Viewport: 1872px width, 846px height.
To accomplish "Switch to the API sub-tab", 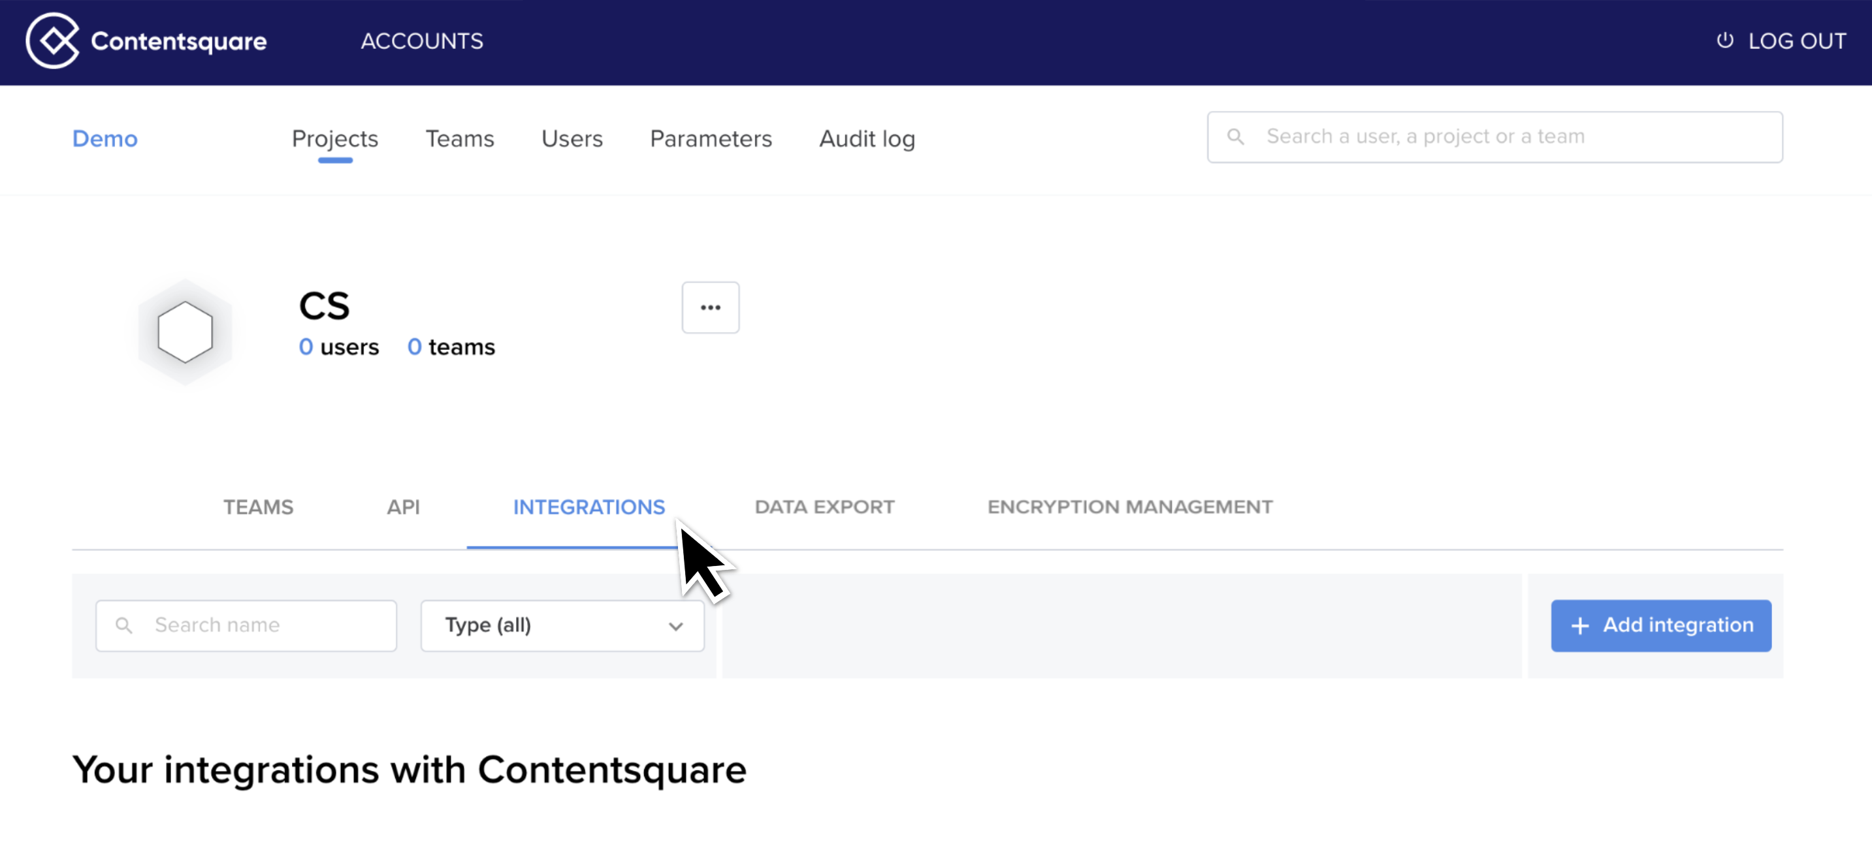I will (403, 507).
